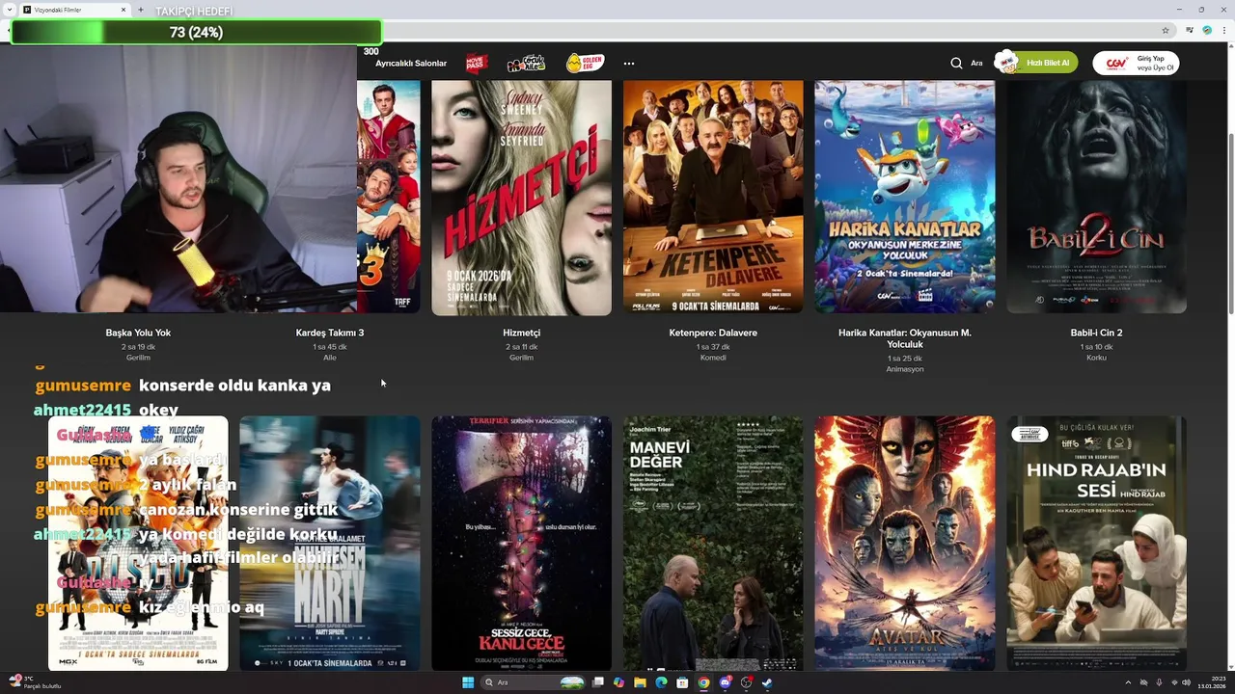This screenshot has width=1235, height=694.
Task: Click the Başka Yolu Yok title
Action: pyautogui.click(x=138, y=333)
